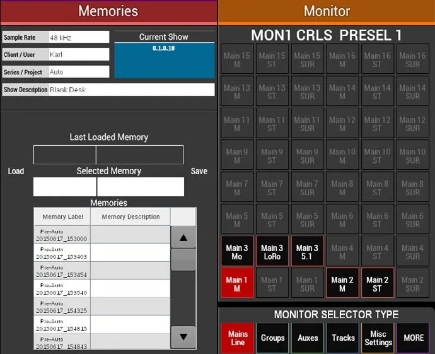Switch to Auxes selector type
Viewport: 435px width, 354px height.
click(308, 338)
